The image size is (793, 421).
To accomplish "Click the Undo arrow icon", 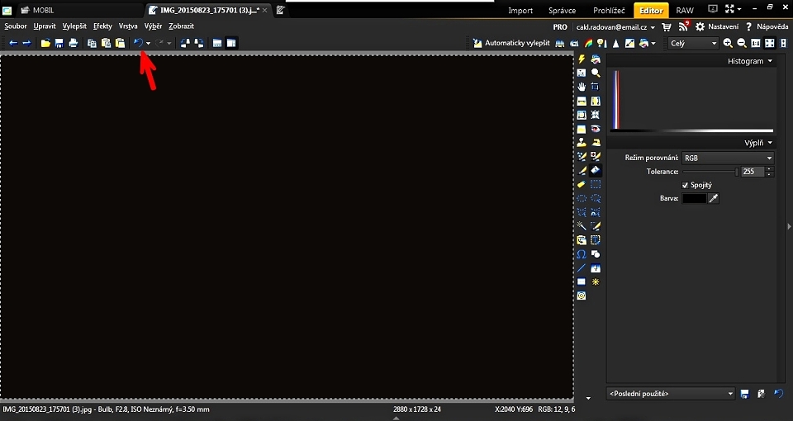I will (138, 43).
